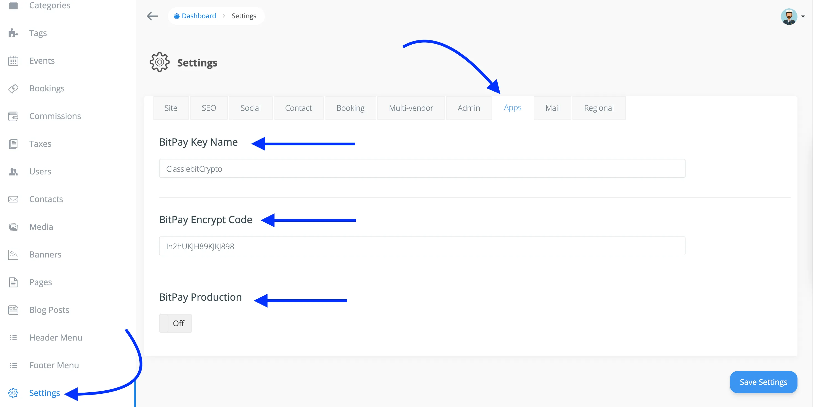This screenshot has height=407, width=813.
Task: Switch to the Mail settings tab
Action: 552,108
